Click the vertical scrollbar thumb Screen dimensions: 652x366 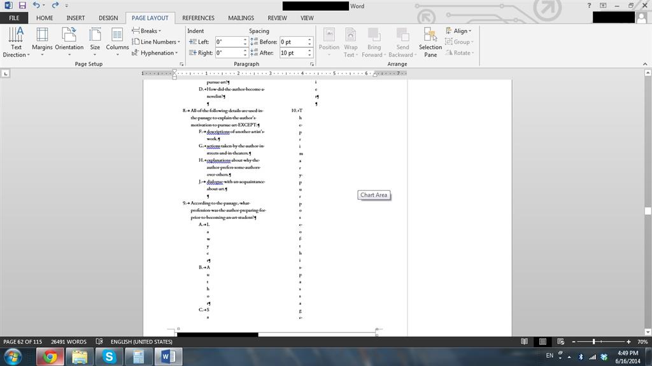648,211
